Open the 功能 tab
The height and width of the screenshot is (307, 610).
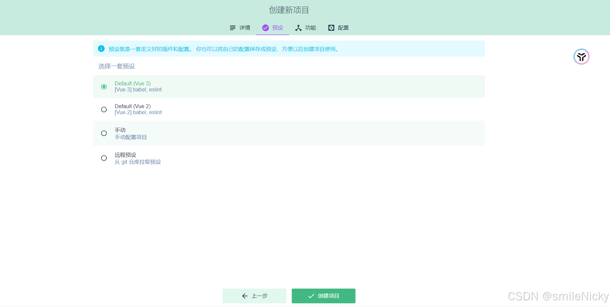[306, 28]
